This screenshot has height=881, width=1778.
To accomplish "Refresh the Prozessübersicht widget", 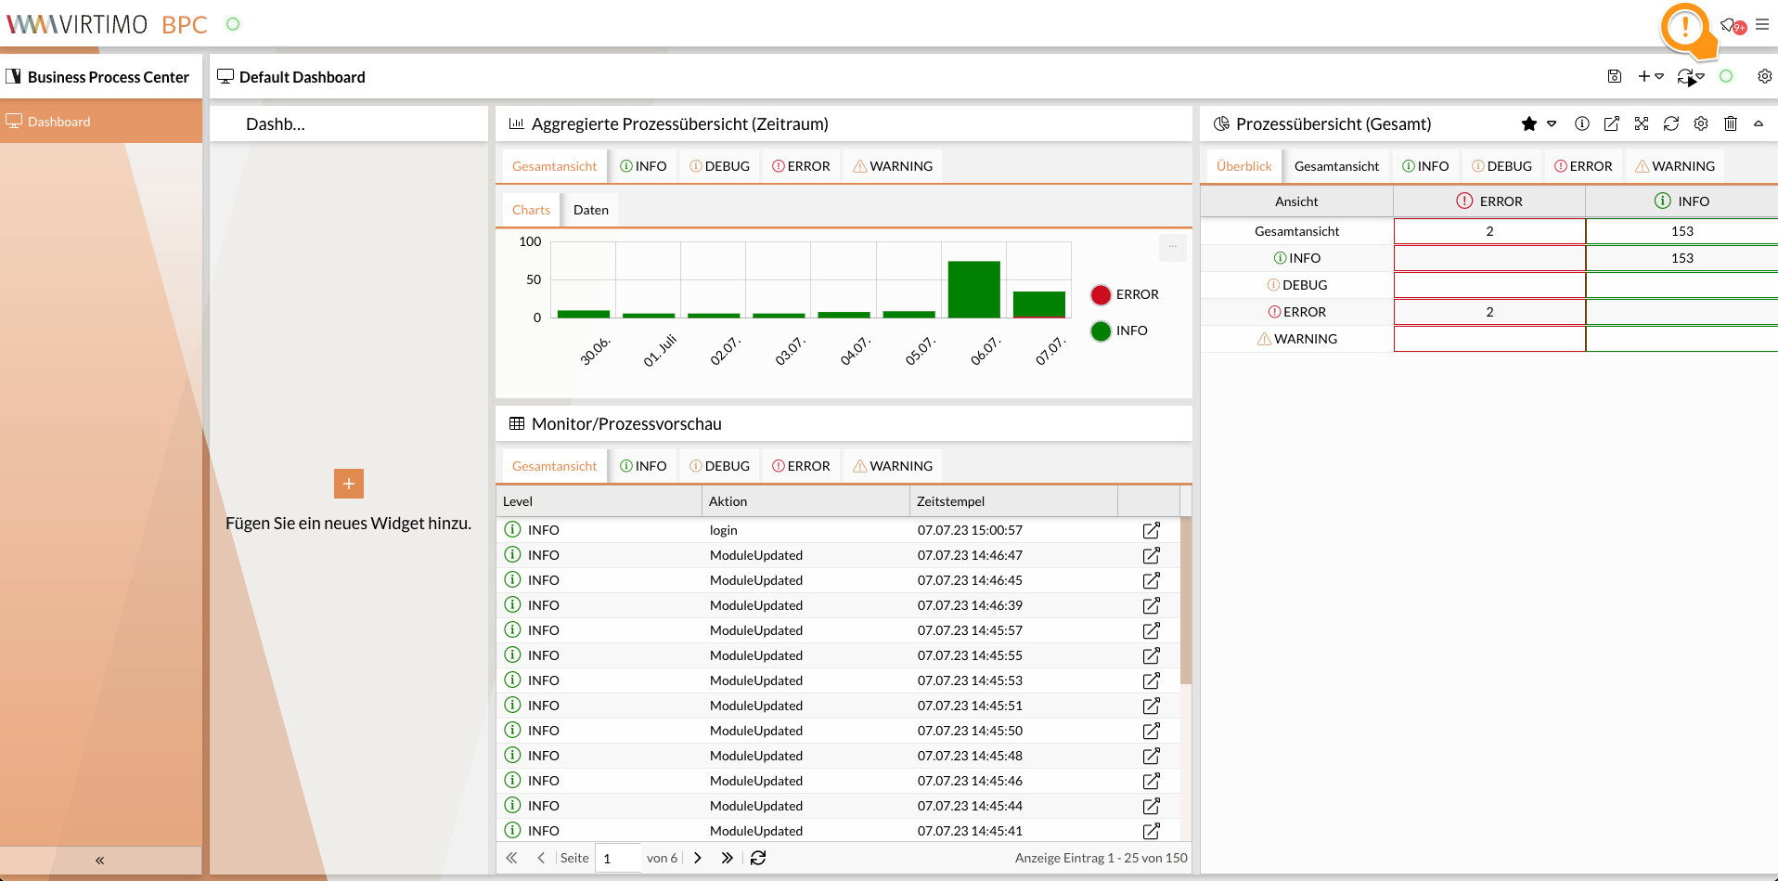I will click(1671, 123).
